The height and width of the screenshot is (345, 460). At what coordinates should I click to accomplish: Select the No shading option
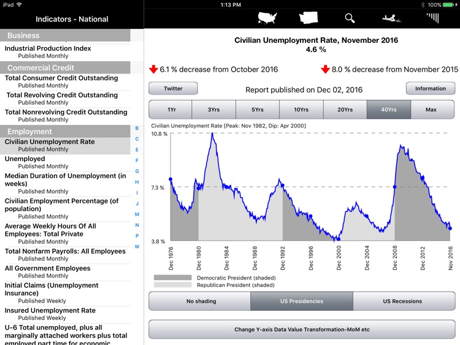(199, 301)
